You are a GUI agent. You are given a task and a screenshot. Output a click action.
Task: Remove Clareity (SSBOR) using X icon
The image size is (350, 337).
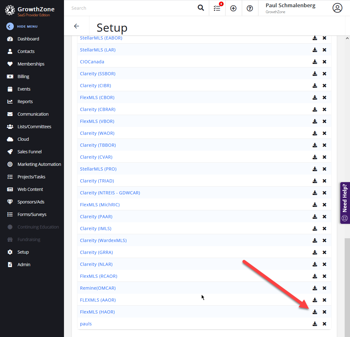pyautogui.click(x=324, y=74)
